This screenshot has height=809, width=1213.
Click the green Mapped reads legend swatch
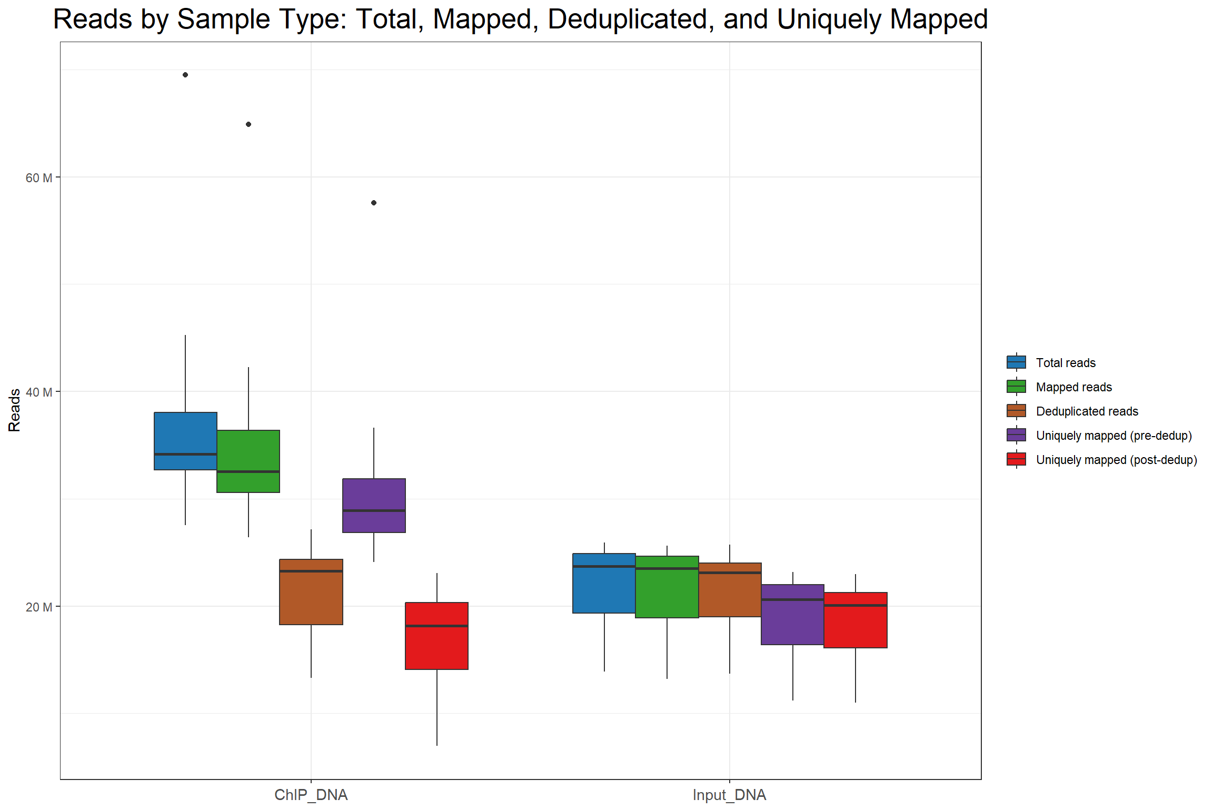[x=1016, y=387]
